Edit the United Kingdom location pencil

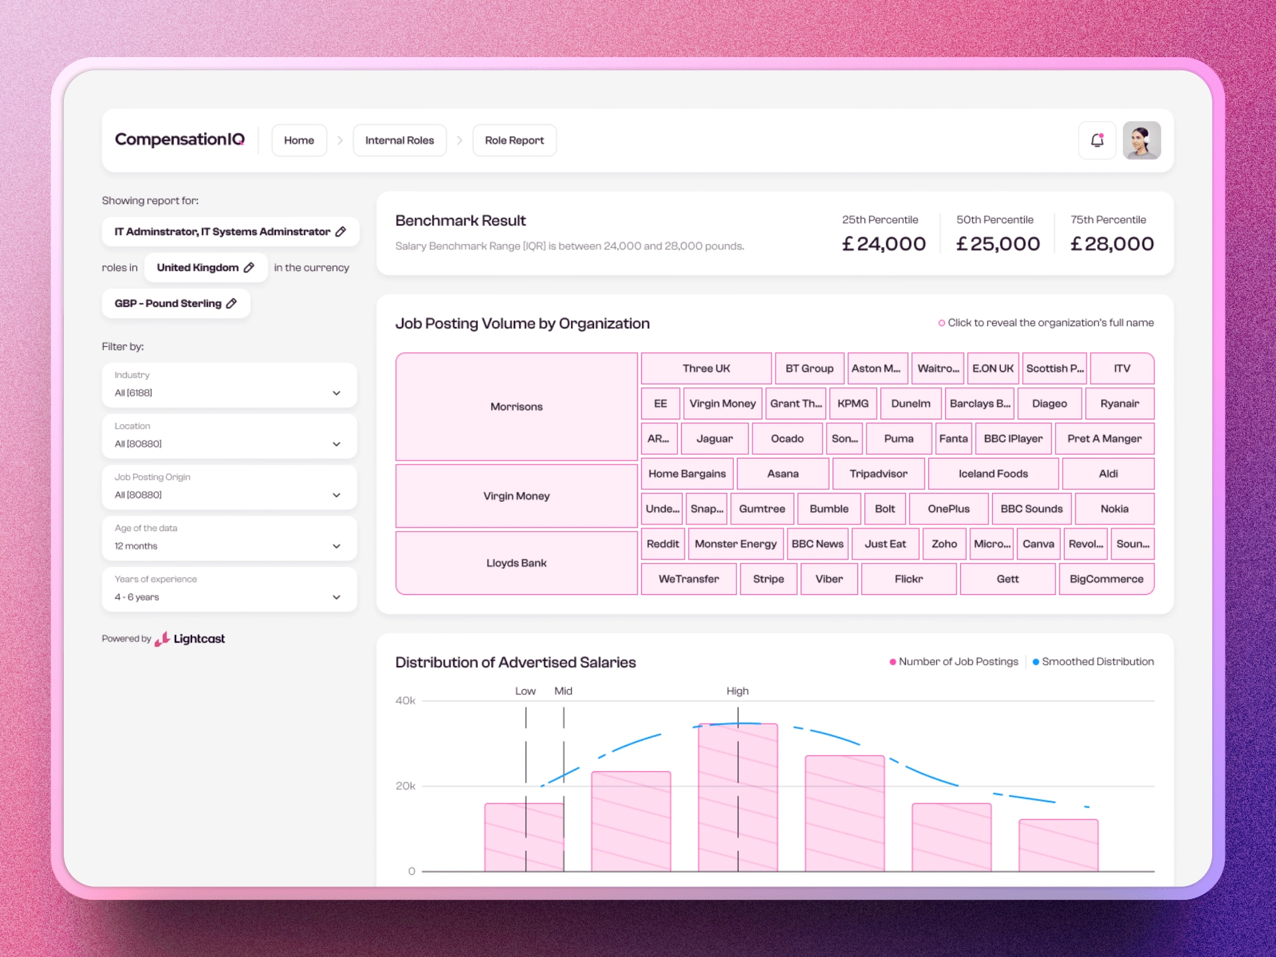tap(249, 267)
